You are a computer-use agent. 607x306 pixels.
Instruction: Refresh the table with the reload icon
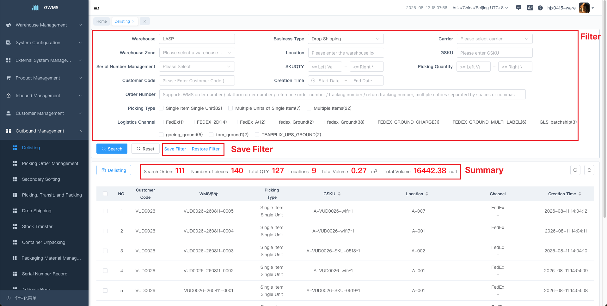click(589, 170)
